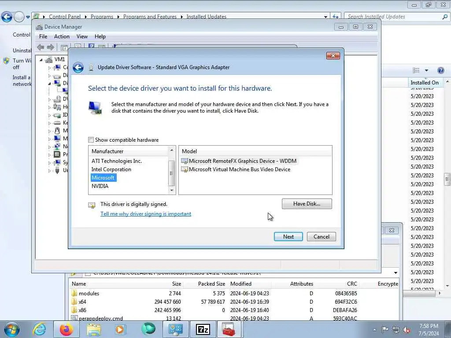Open Tell me why driver signing is important

[146, 214]
